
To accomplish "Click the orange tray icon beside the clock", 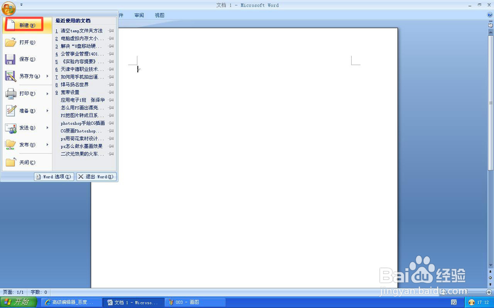I will tap(472, 303).
